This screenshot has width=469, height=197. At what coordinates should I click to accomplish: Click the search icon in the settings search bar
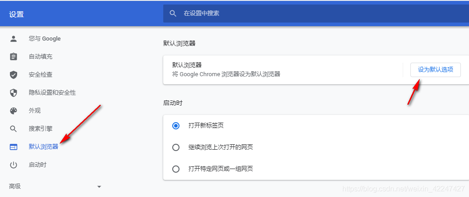[x=173, y=14]
